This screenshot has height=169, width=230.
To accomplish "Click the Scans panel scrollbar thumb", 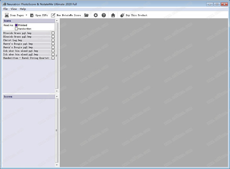I will point(57,56).
